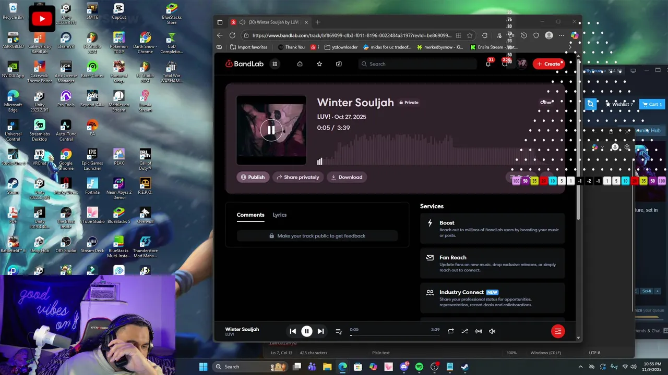Click the BandLab search field
The image size is (668, 375).
(417, 64)
